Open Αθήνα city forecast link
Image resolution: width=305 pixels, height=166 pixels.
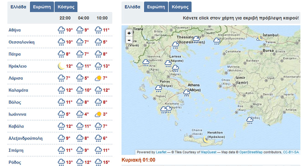point(15,30)
